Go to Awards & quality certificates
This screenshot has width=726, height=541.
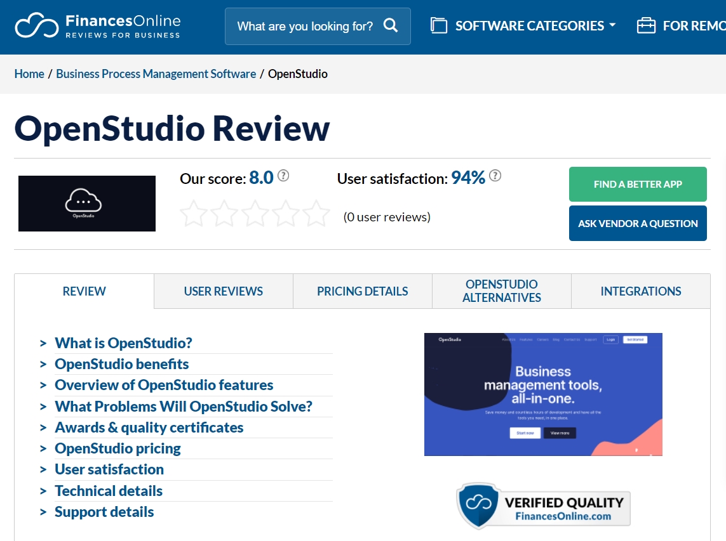149,427
